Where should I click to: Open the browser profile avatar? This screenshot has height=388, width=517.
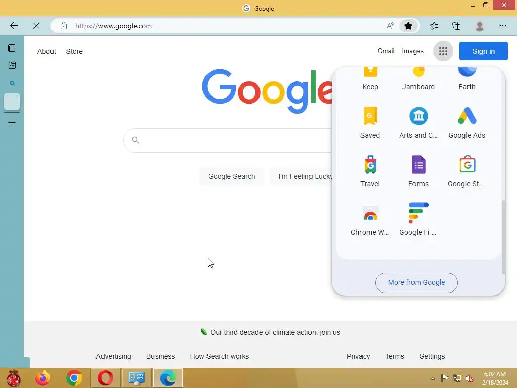[480, 26]
